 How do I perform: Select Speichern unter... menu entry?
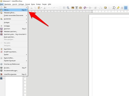click(14, 34)
